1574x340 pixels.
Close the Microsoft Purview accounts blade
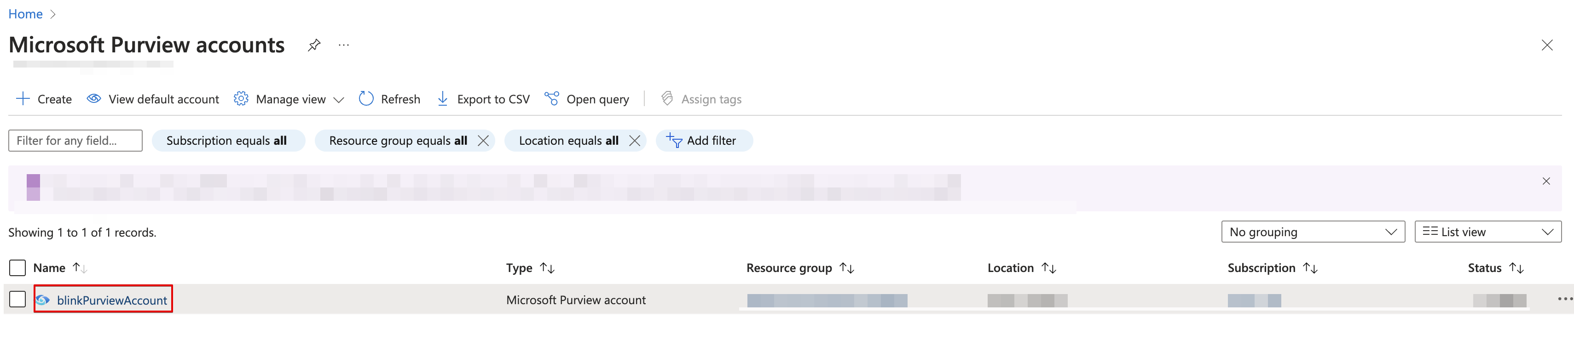(1546, 45)
